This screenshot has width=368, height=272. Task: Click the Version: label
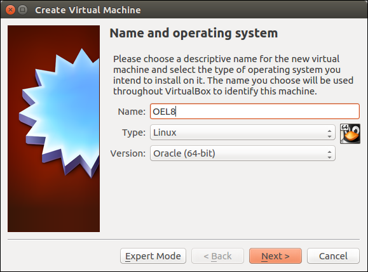[x=128, y=153]
